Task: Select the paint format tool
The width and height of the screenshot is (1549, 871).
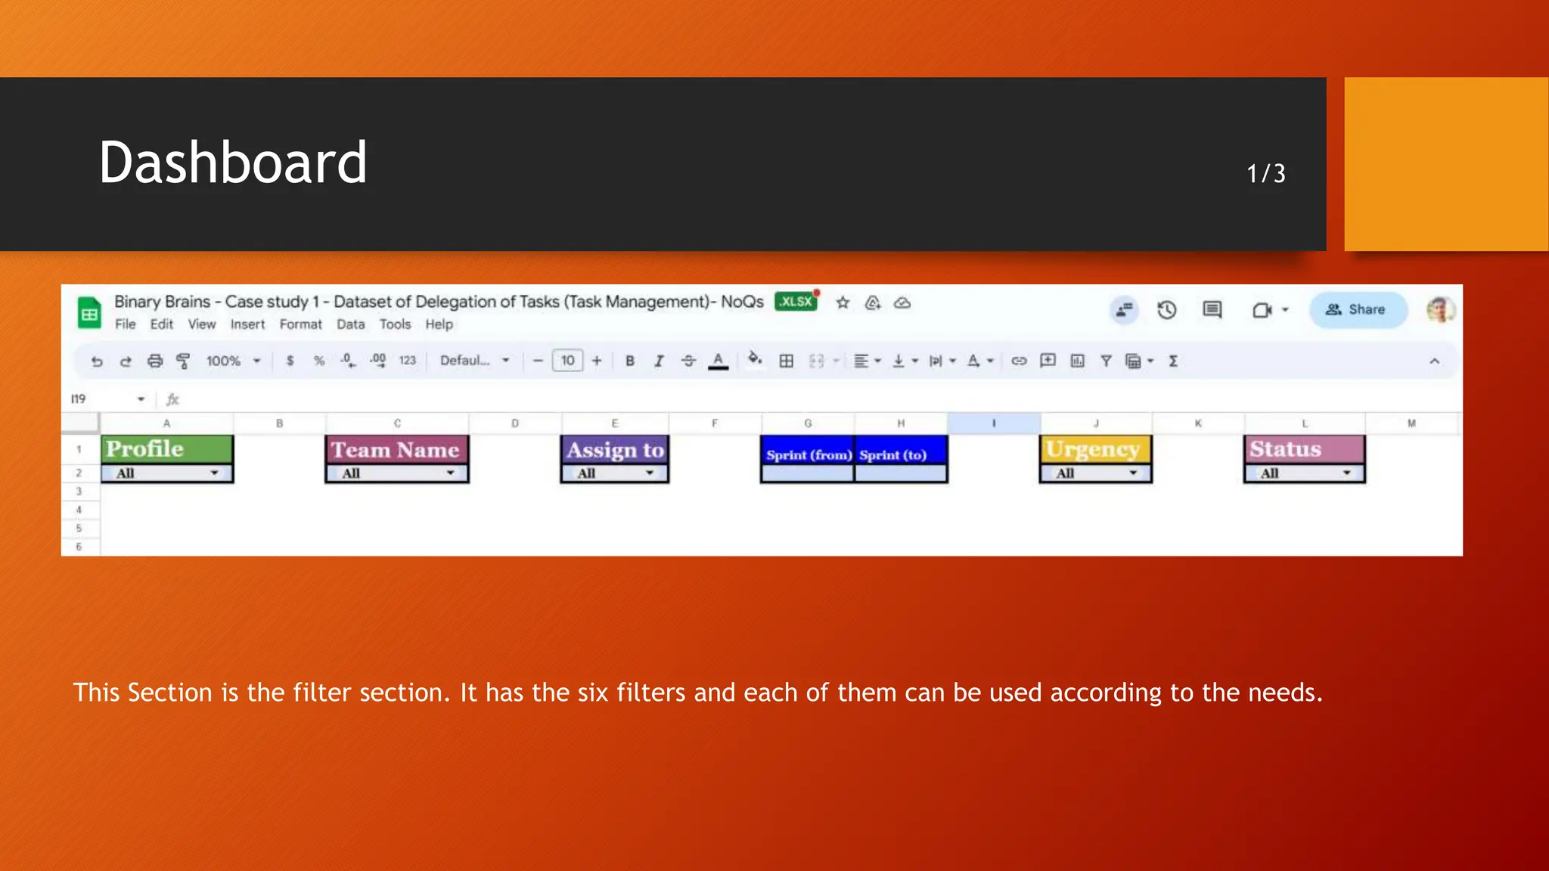Action: click(183, 361)
